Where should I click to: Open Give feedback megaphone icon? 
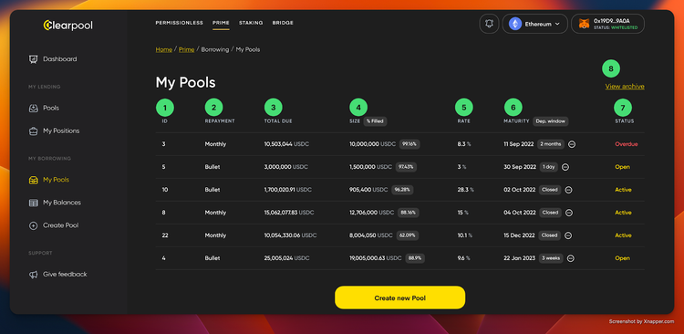click(x=33, y=274)
